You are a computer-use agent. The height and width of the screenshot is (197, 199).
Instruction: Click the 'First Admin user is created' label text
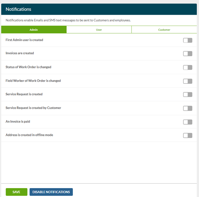pyautogui.click(x=24, y=40)
